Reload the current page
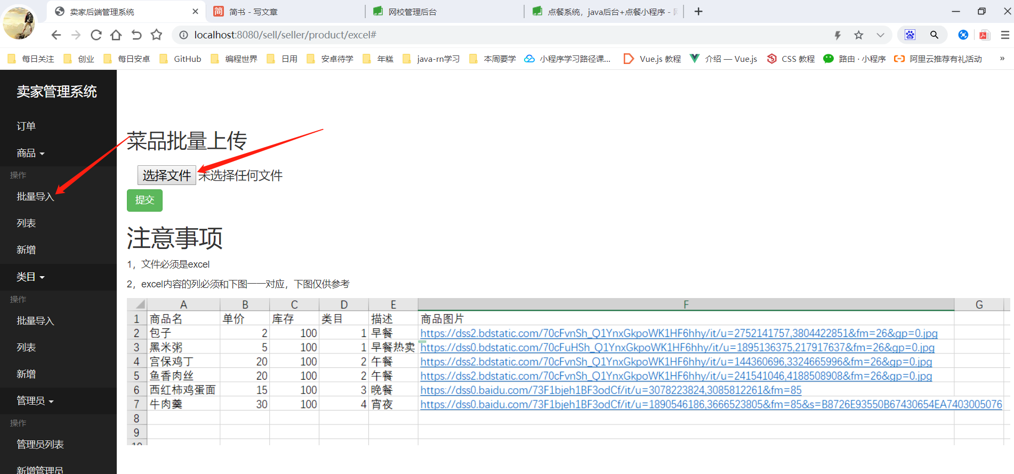The width and height of the screenshot is (1014, 474). [x=96, y=35]
